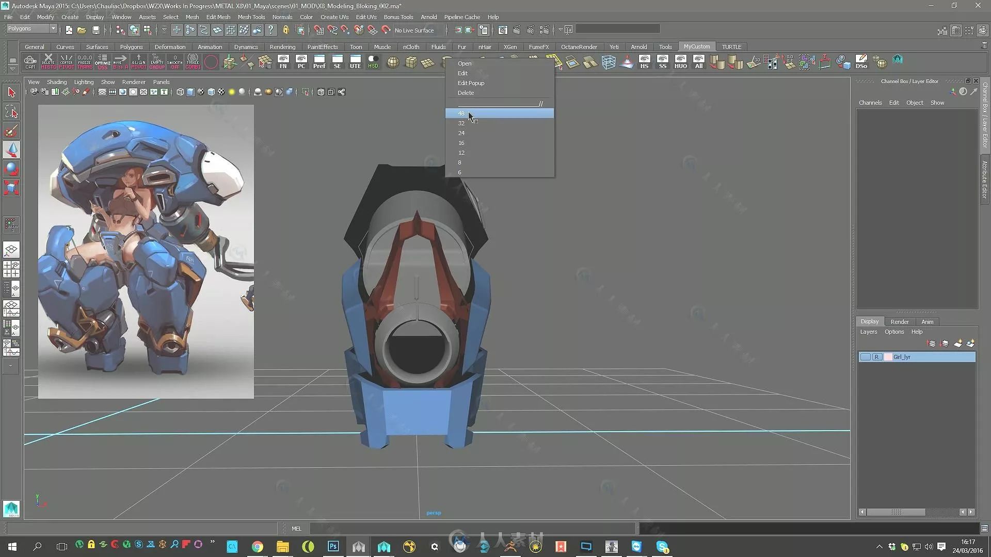The height and width of the screenshot is (557, 991).
Task: Click the CAM shelf button
Action: pyautogui.click(x=30, y=62)
